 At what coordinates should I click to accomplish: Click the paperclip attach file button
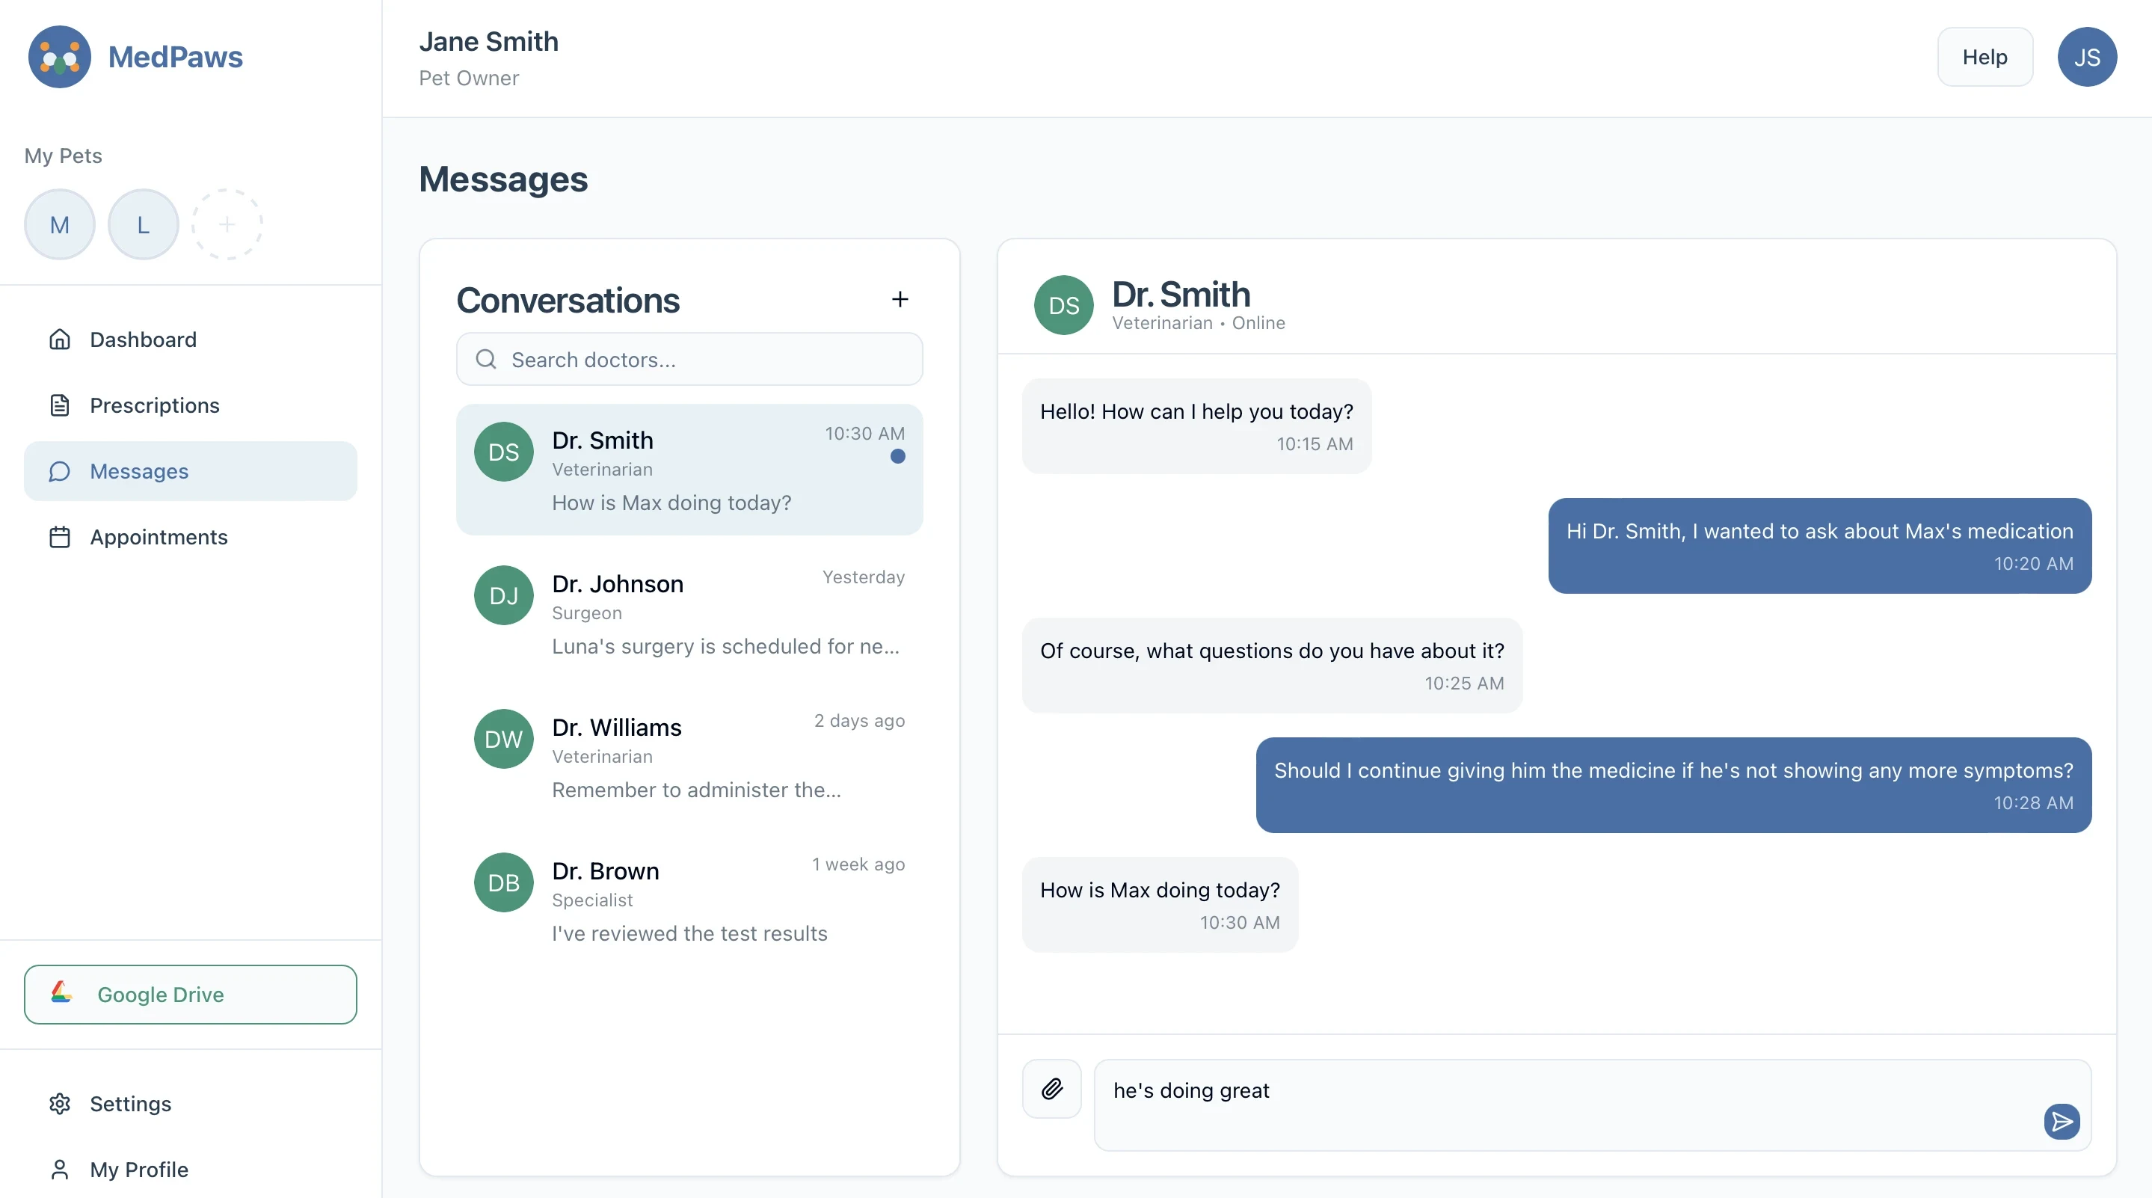(1052, 1089)
